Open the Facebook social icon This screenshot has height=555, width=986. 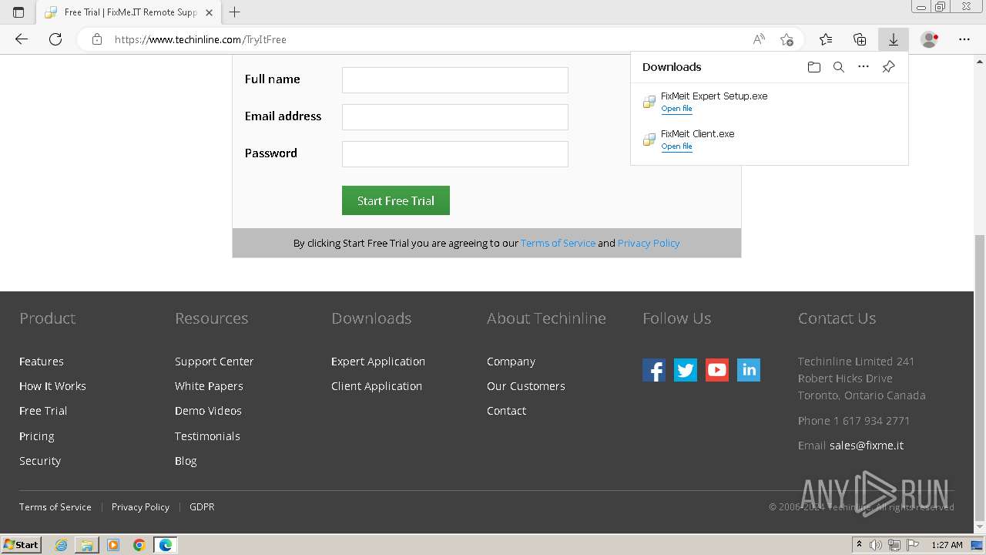(654, 370)
